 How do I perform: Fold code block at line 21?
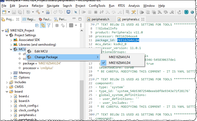(x=93, y=79)
